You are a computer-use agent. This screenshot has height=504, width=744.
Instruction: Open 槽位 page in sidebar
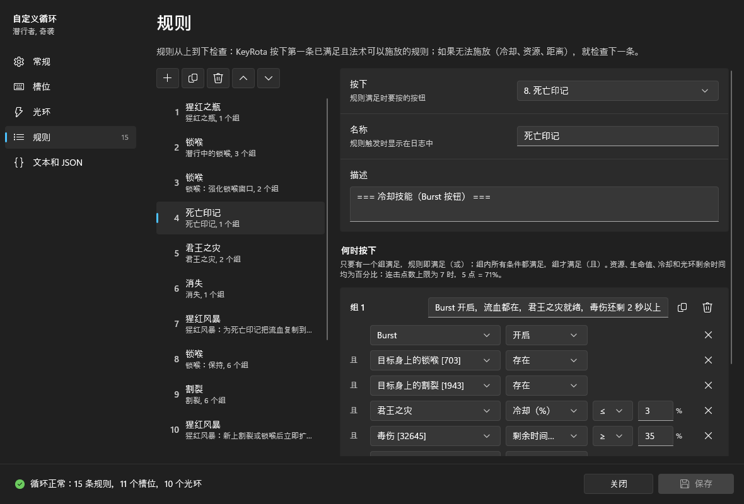(71, 87)
